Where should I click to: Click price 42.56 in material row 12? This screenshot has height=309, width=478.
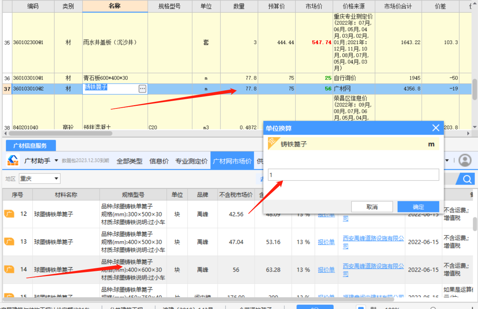coord(236,214)
